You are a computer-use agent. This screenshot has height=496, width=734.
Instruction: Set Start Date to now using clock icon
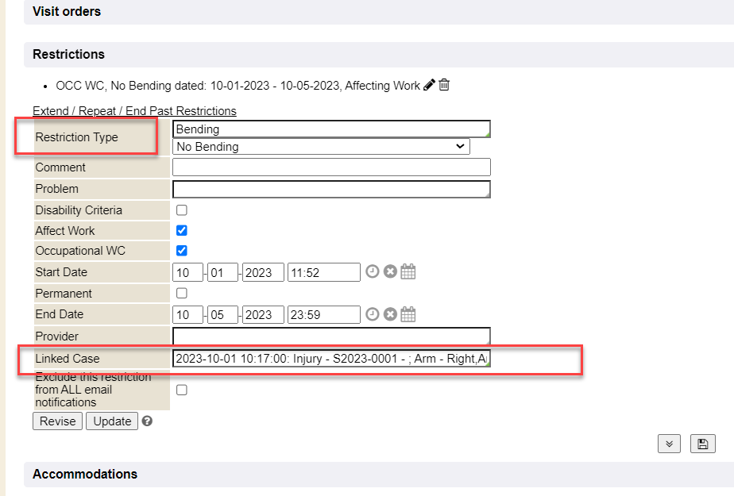(x=373, y=272)
